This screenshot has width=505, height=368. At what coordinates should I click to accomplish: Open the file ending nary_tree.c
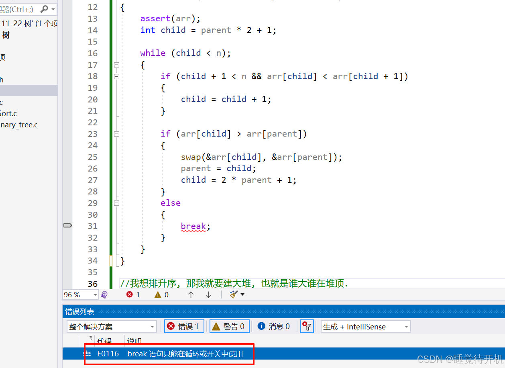(x=19, y=125)
